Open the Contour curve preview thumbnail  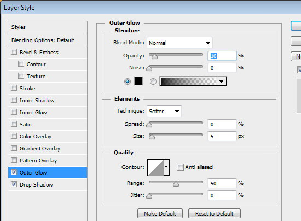pyautogui.click(x=155, y=167)
